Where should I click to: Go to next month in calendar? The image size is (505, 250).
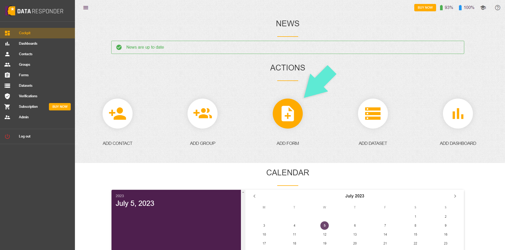455,196
